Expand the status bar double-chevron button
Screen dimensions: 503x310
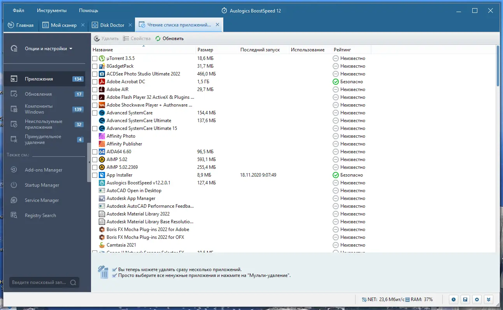pyautogui.click(x=489, y=299)
